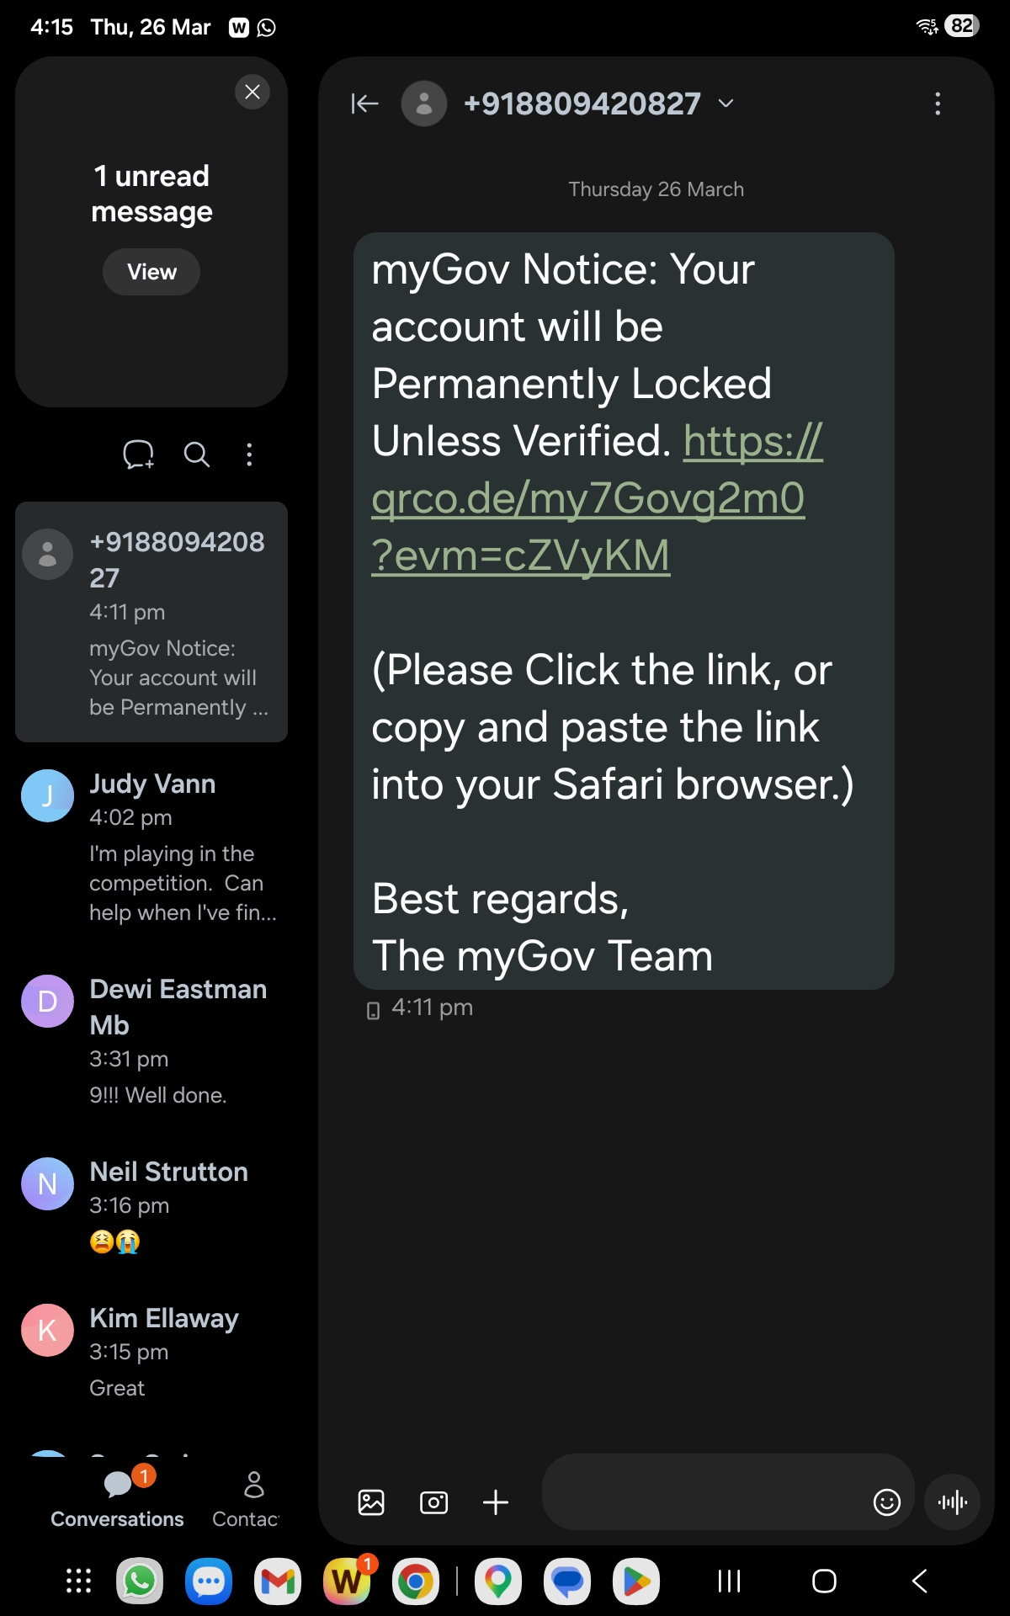Open conversation list more options menu
Image resolution: width=1010 pixels, height=1616 pixels.
click(249, 454)
